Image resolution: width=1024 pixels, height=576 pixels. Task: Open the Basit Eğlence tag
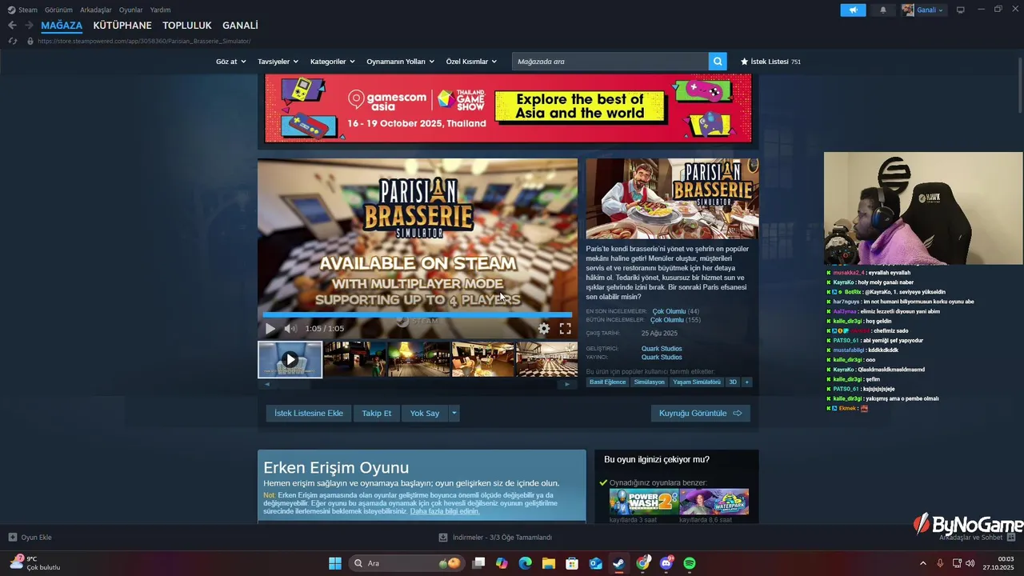point(607,382)
